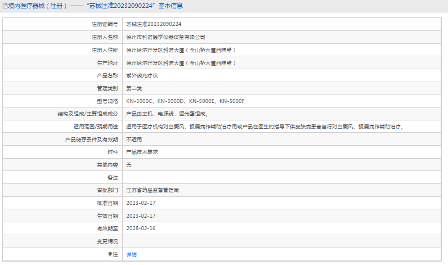
Task: Select the registrant name 徐州市科诺医学仪器设备有限公司
Action: pos(165,37)
